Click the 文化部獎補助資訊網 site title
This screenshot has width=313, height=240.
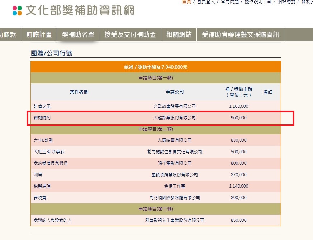pos(80,10)
